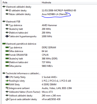
Task: Click memory icon of 737 MHz Efektivní taktování row
Action: click(7, 62)
